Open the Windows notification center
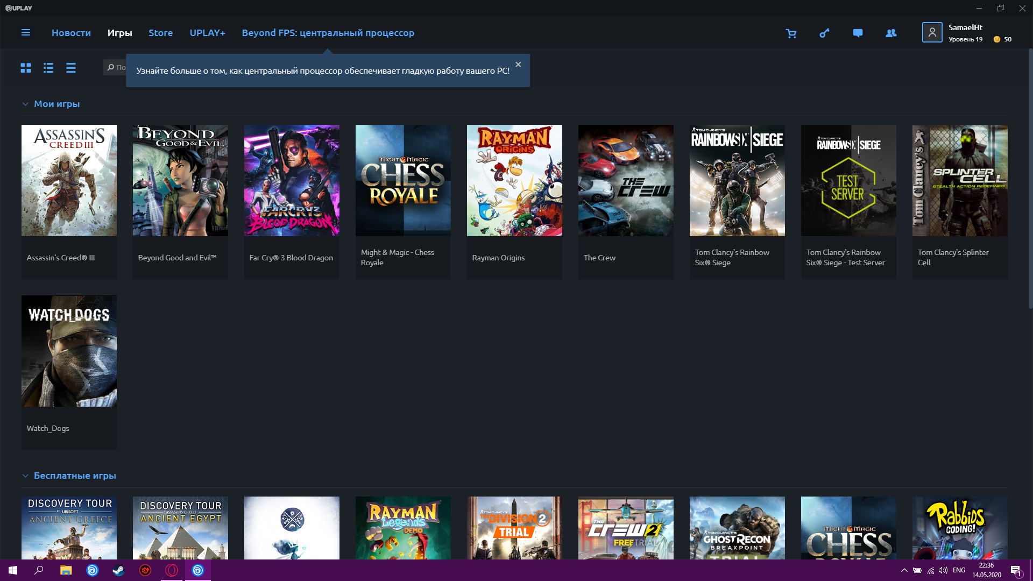Screen dimensions: 1033x581 [1016, 570]
